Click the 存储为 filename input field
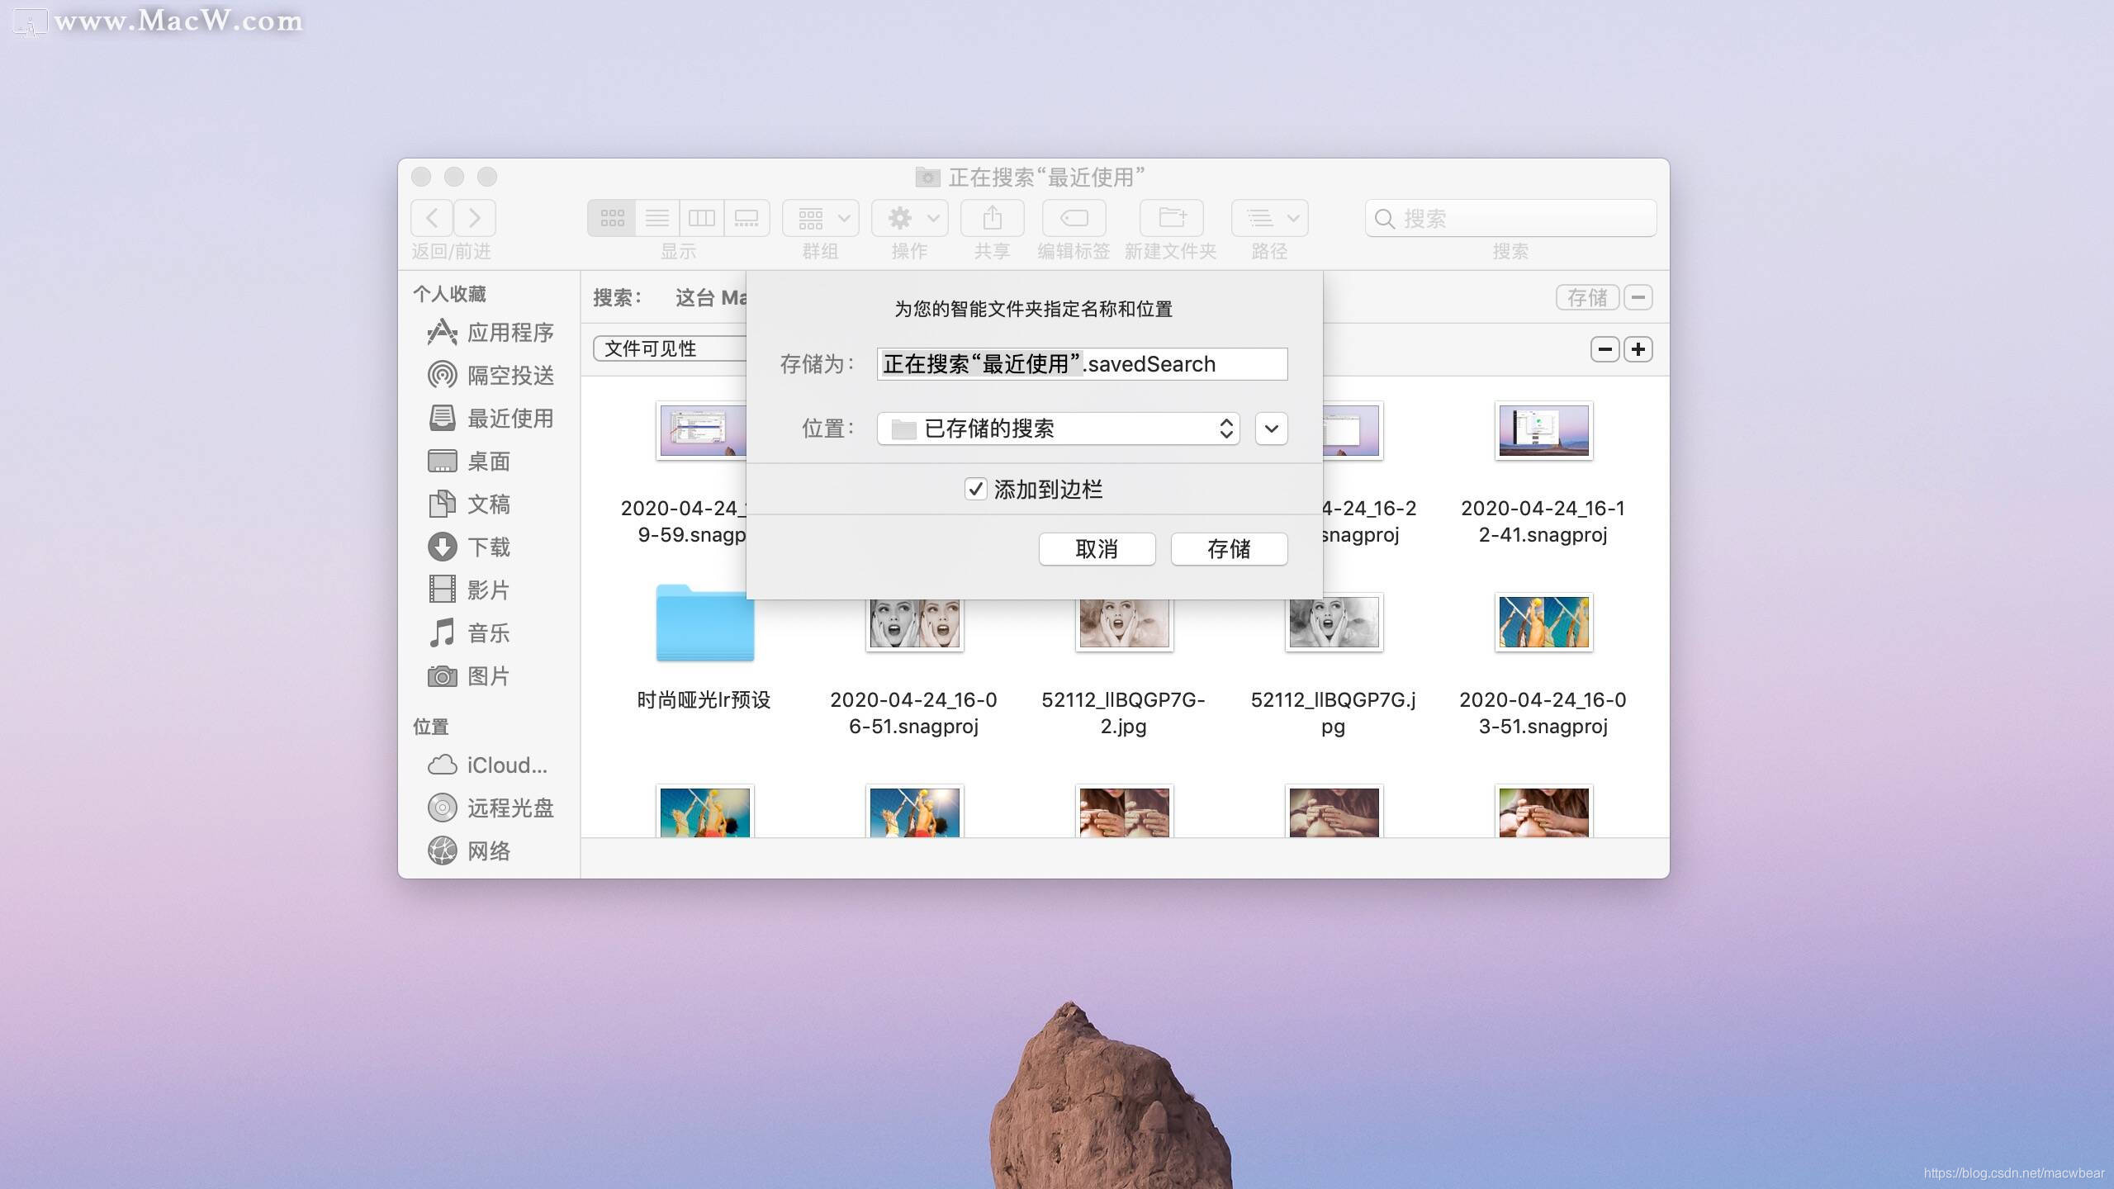 (1082, 364)
